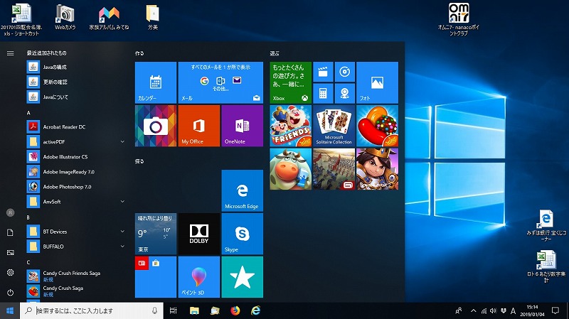
Task: Open the Movies & TV small tile
Action: pos(323,72)
